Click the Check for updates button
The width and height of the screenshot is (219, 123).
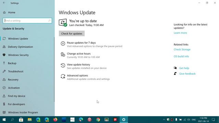point(72,33)
